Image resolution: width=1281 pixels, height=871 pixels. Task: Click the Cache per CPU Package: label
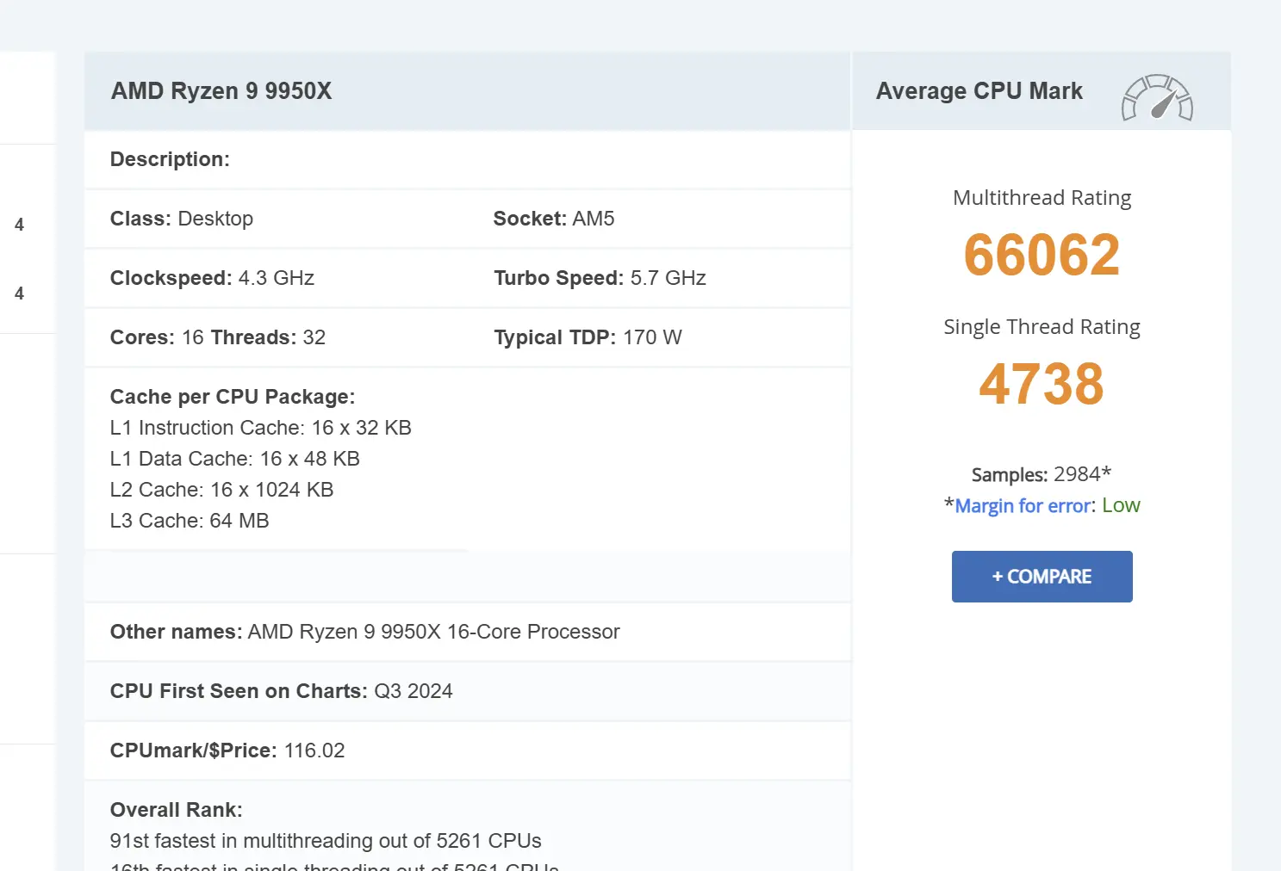(x=233, y=397)
